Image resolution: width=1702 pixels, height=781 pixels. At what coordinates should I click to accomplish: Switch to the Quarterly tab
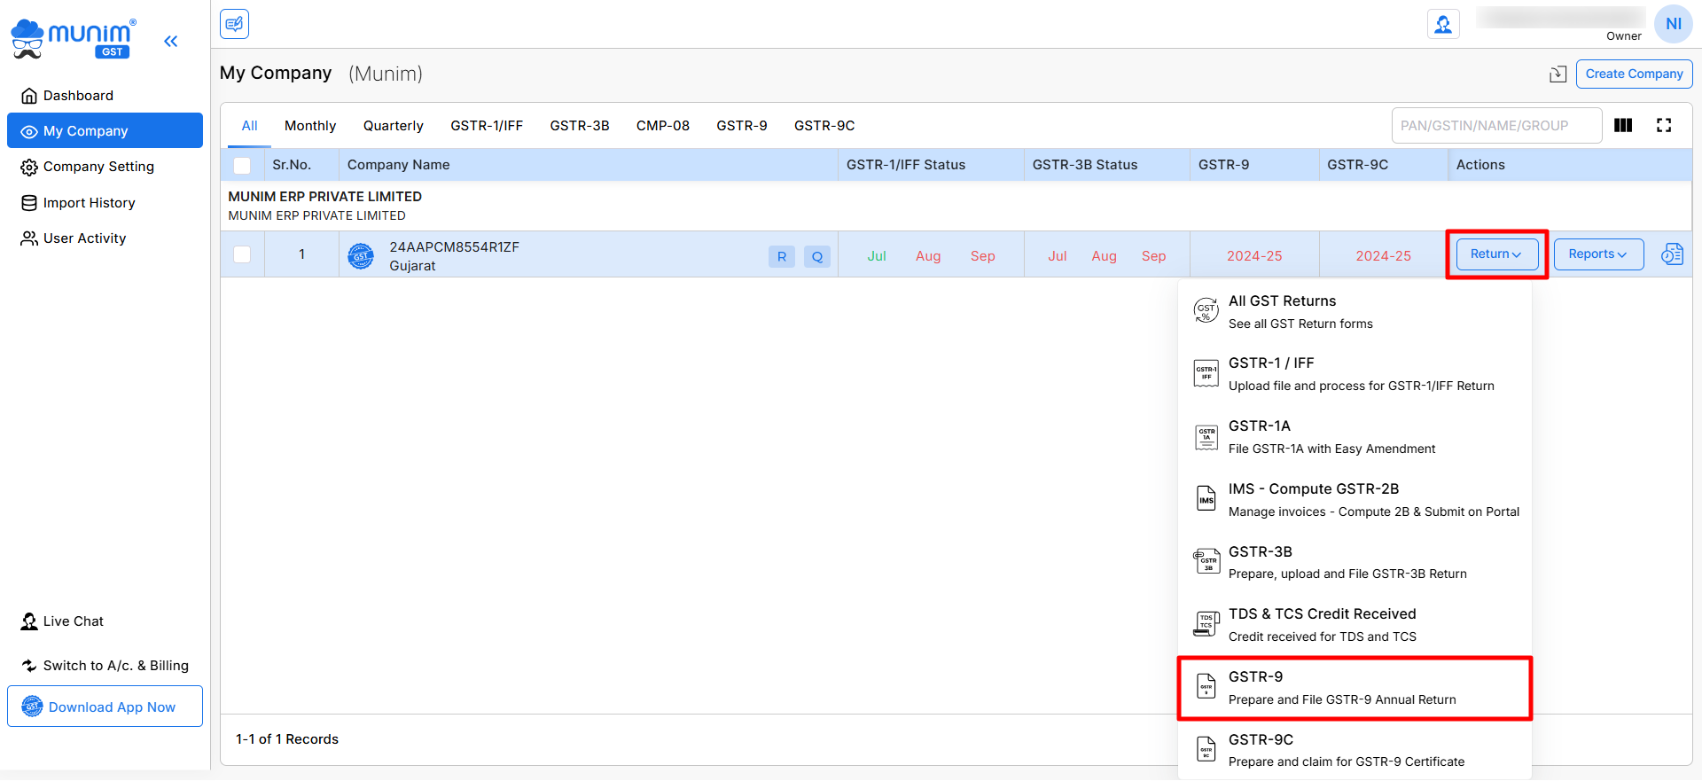[394, 126]
